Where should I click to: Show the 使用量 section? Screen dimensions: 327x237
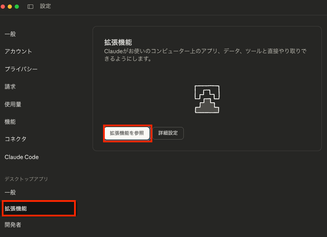point(13,104)
